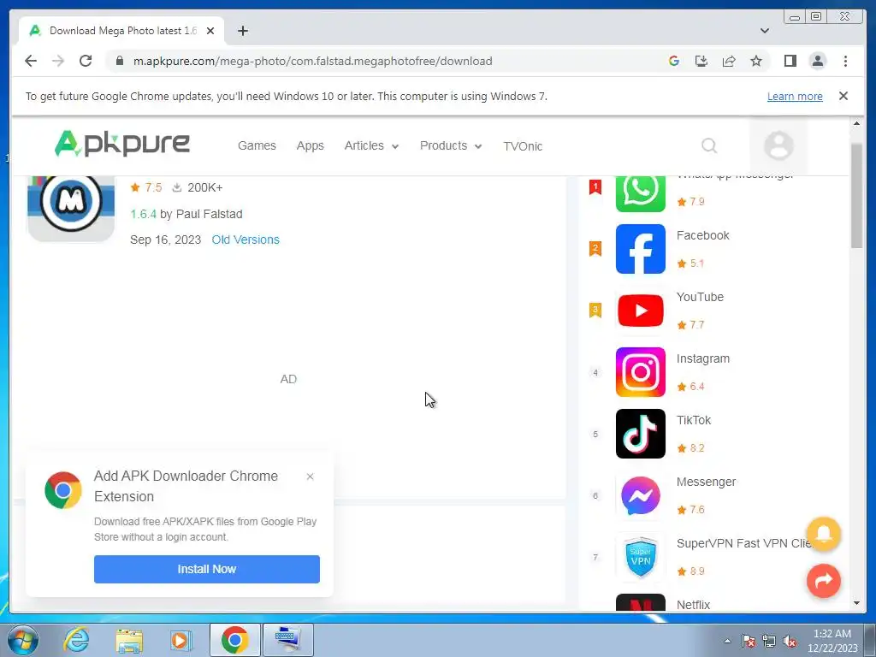Bookmark this page with the star icon
Viewport: 876px width, 657px height.
click(756, 61)
